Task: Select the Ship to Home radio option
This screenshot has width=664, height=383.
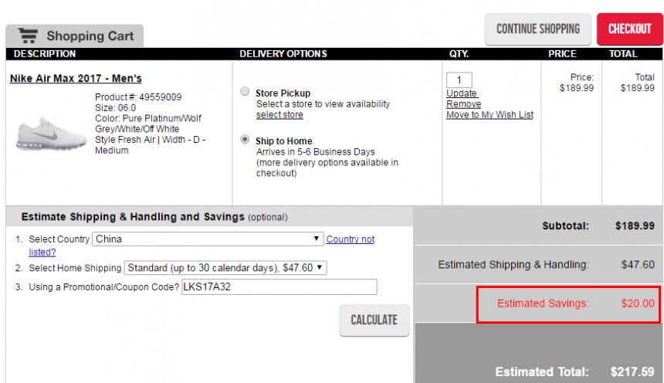Action: pyautogui.click(x=245, y=140)
